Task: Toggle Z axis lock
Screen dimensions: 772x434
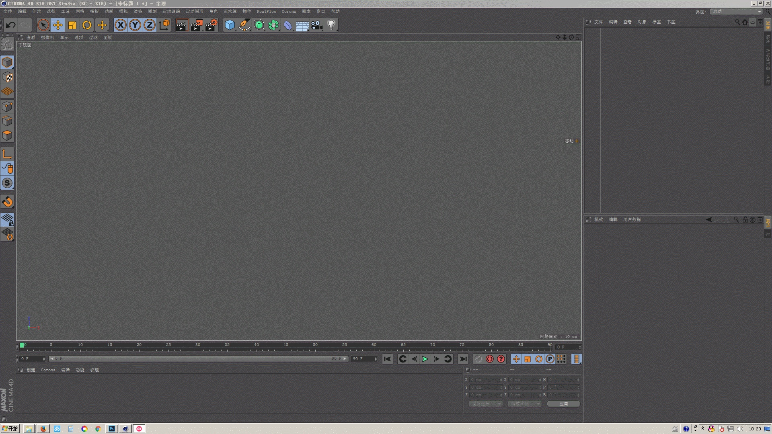Action: 150,25
